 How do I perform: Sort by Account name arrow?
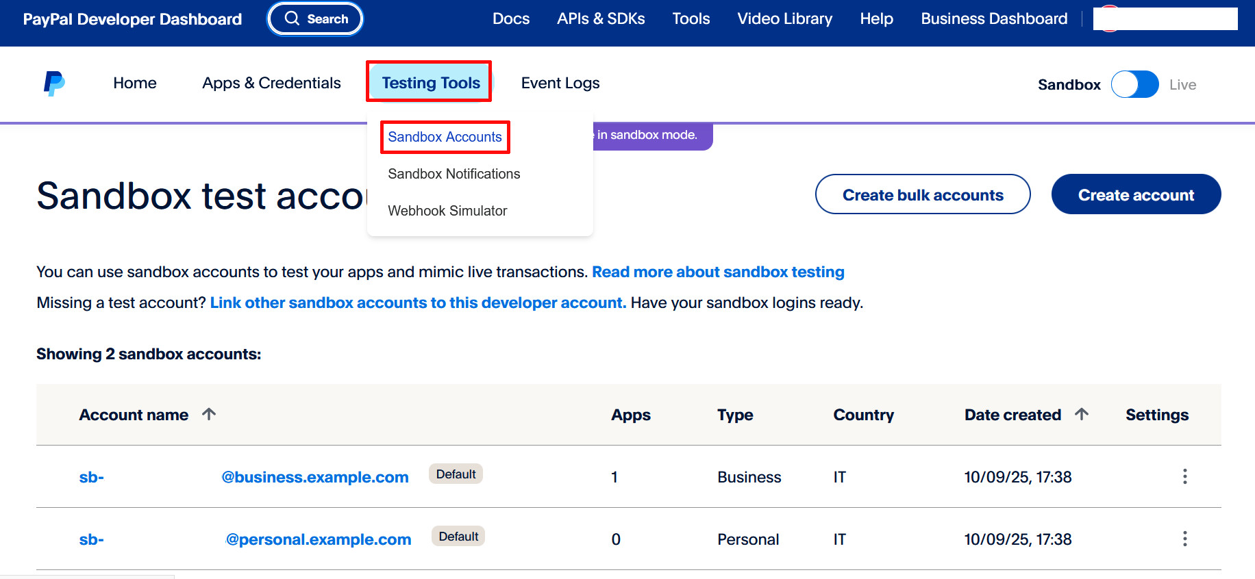[x=209, y=414]
